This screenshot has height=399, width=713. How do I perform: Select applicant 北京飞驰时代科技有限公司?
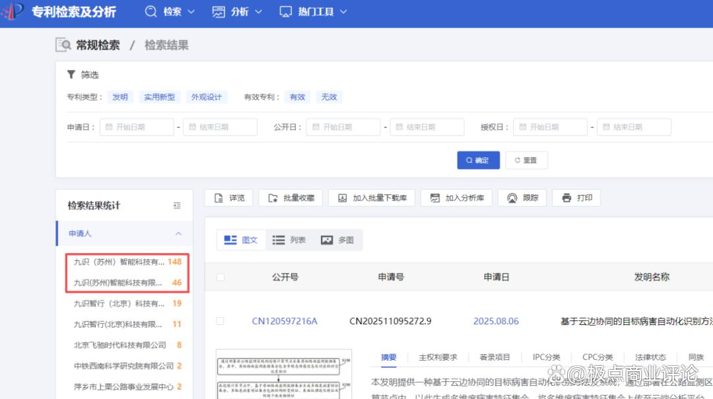127,345
